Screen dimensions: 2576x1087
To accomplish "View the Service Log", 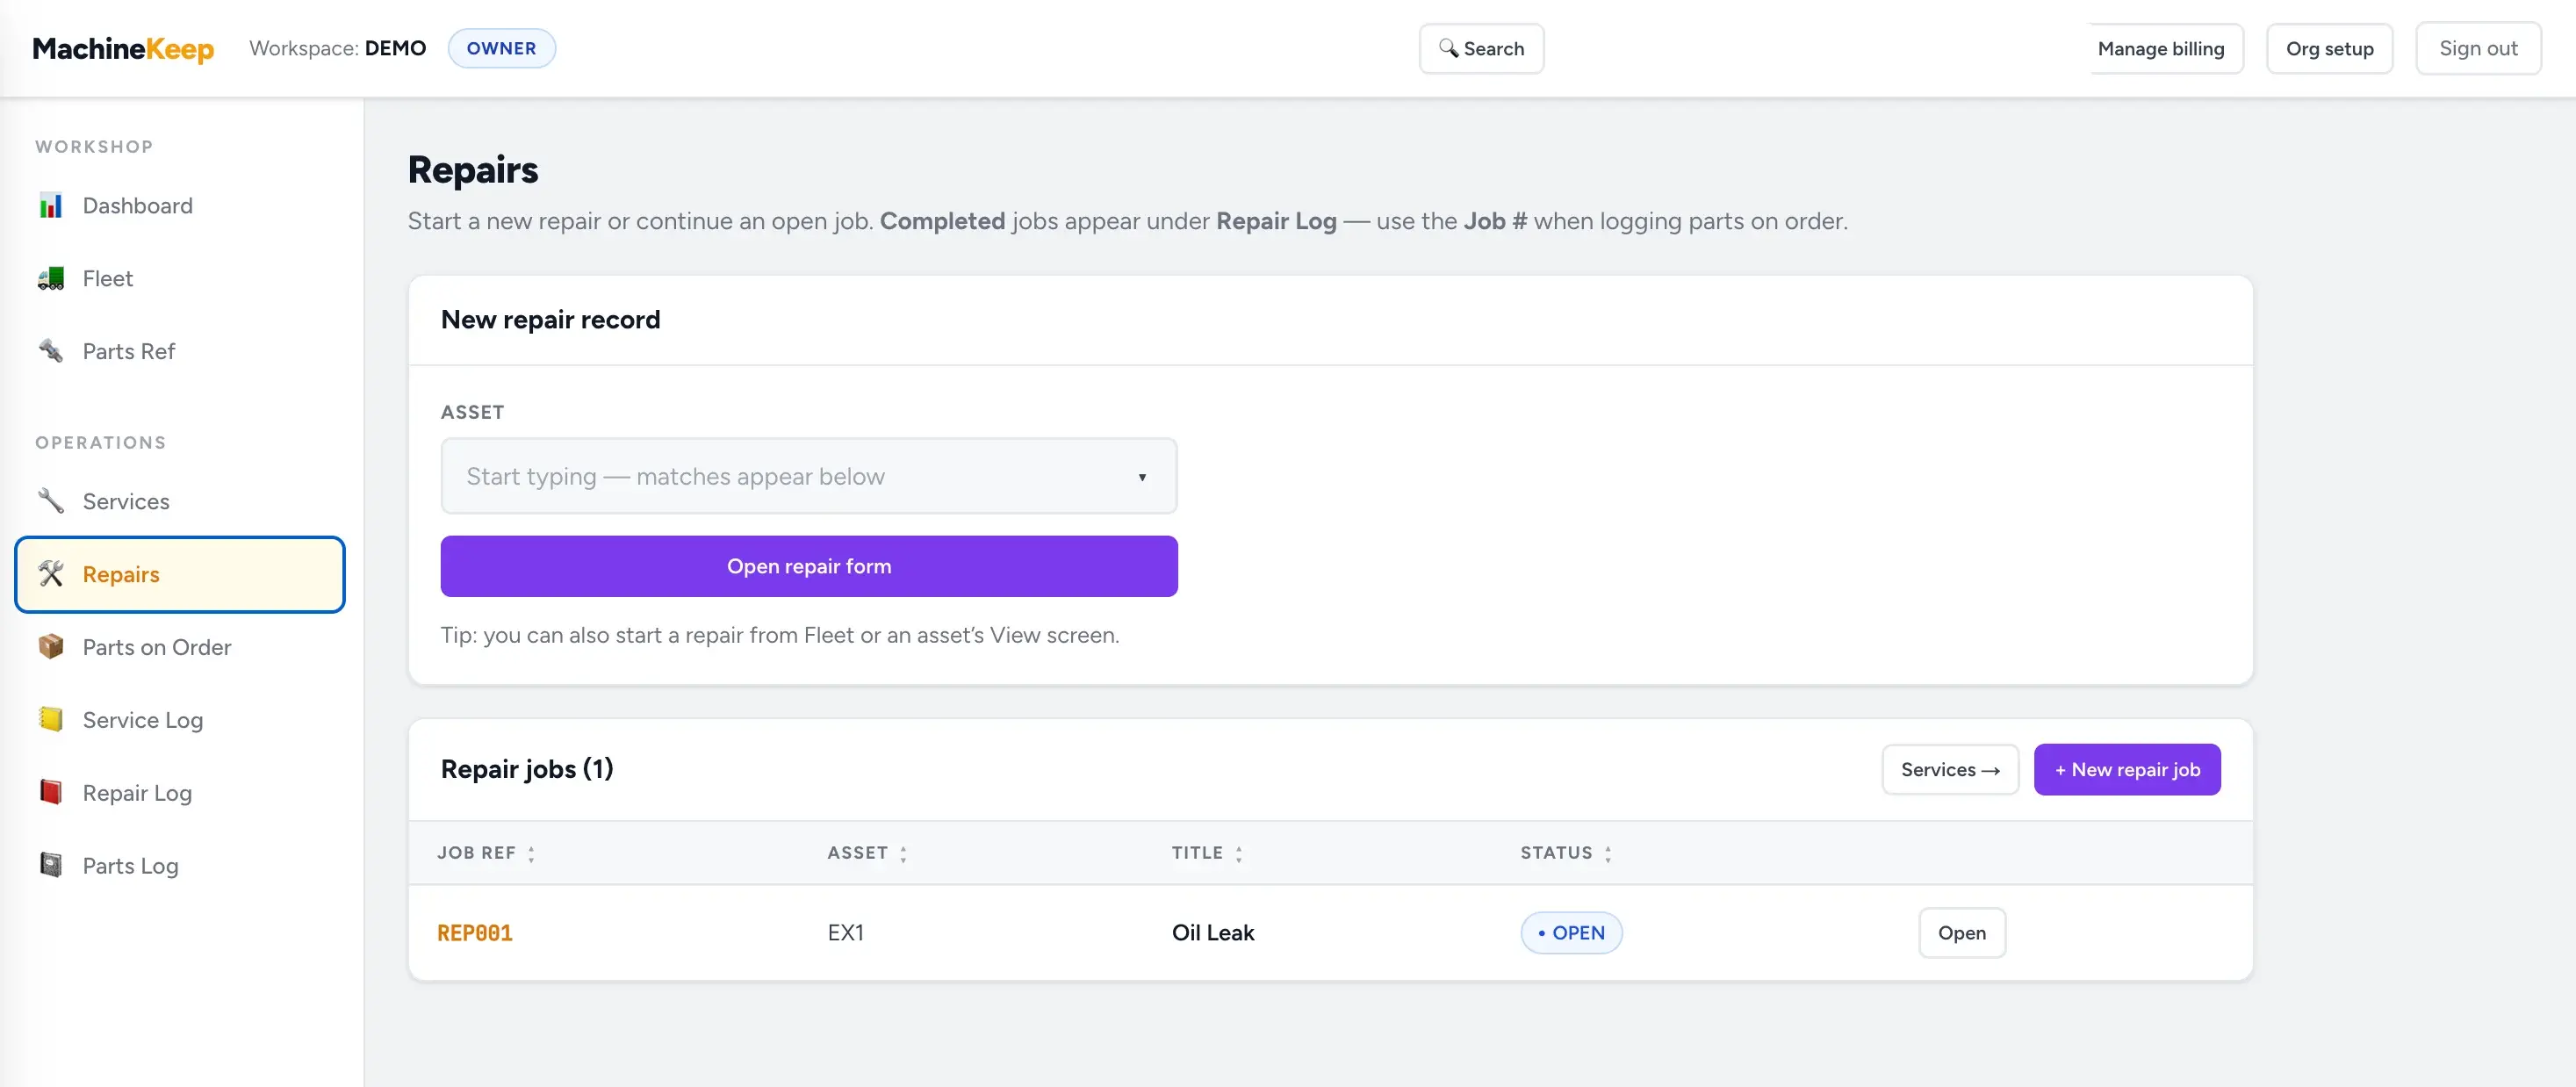I will 180,720.
